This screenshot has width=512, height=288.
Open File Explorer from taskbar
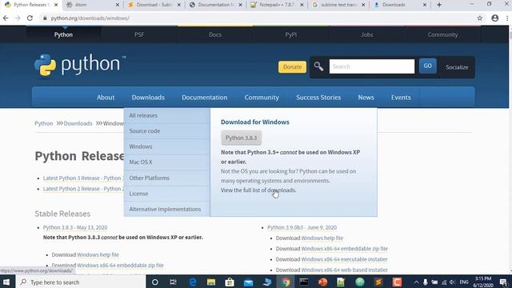[211, 282]
